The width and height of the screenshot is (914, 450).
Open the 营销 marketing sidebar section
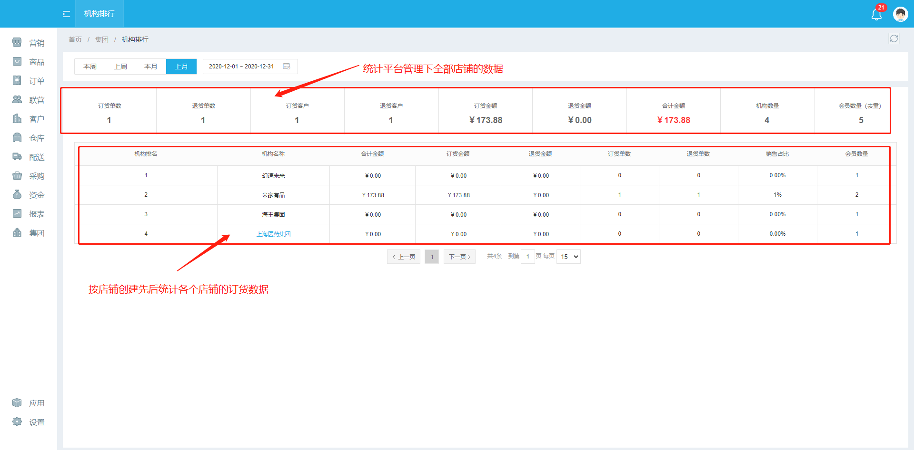coord(29,43)
